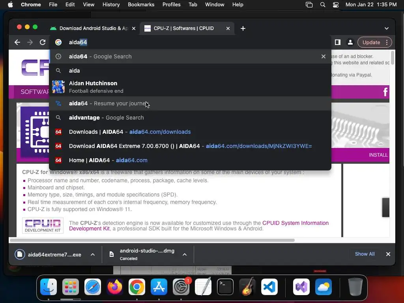Open the File menu
This screenshot has height=303, width=404.
point(53,5)
